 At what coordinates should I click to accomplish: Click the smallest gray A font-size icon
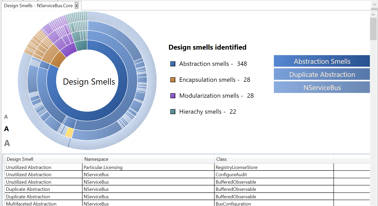click(6, 117)
